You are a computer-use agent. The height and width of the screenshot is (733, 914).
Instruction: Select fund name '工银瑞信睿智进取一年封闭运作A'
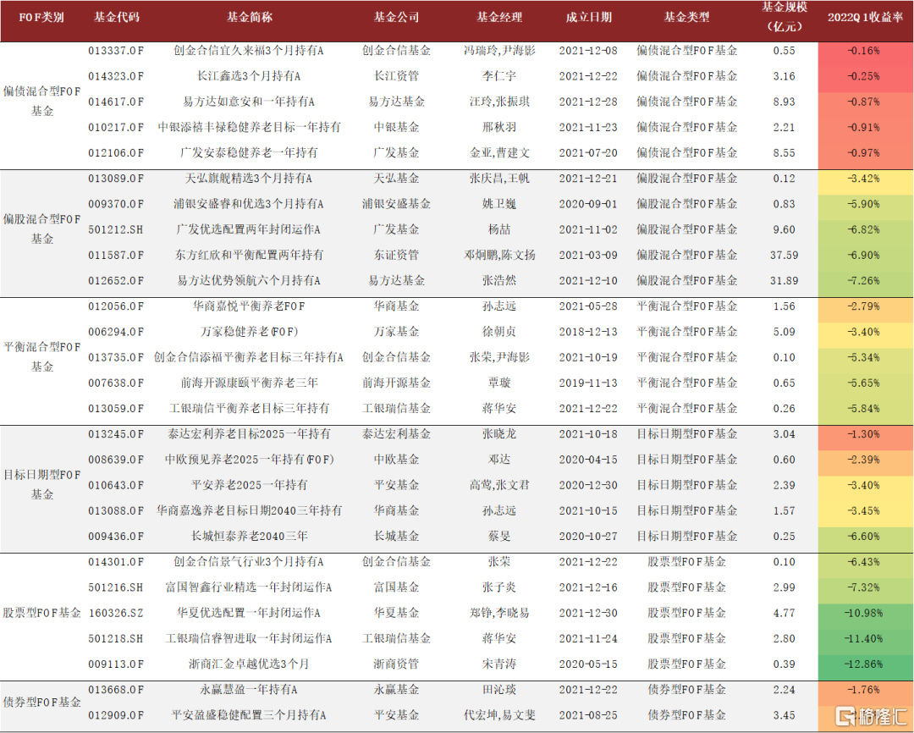pyautogui.click(x=249, y=638)
